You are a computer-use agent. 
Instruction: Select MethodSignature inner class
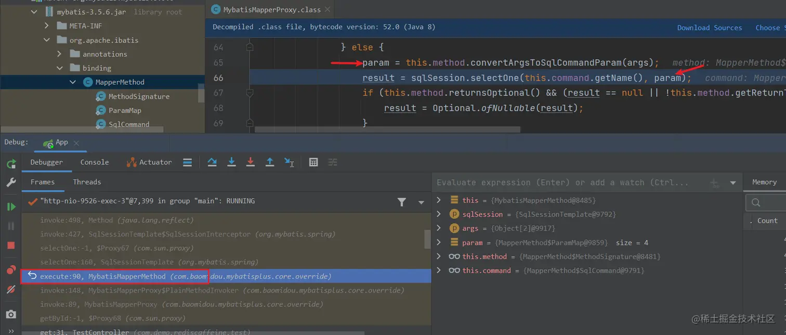pos(139,97)
